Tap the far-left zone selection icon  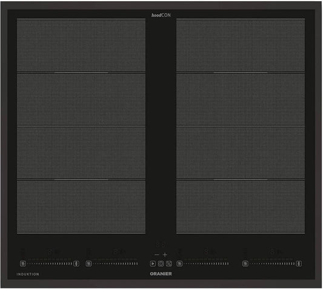pyautogui.click(x=23, y=264)
